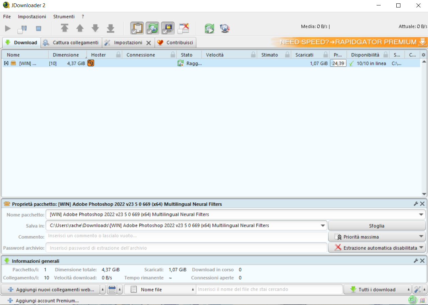Toggle the lock on Scaricati column
428x305 pixels.
click(326, 55)
